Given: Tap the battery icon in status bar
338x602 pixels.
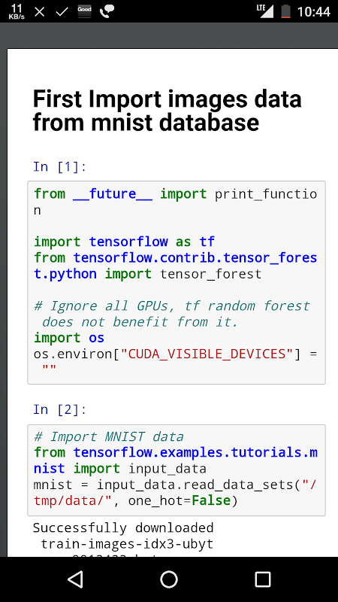Looking at the screenshot, I should pos(285,11).
